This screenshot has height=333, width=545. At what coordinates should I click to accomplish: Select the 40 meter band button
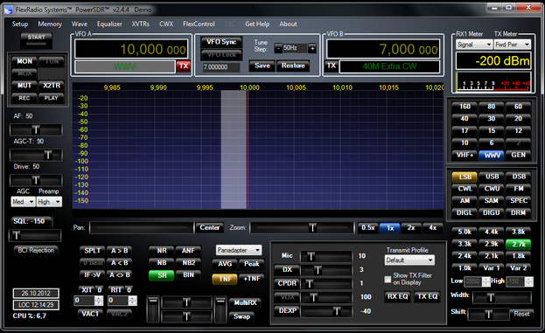(465, 119)
